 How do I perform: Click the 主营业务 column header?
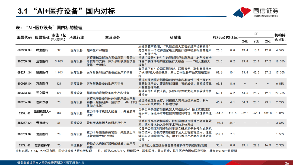pyautogui.click(x=113, y=37)
